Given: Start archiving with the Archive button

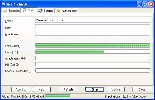Looking at the screenshot, I should tap(115, 89).
